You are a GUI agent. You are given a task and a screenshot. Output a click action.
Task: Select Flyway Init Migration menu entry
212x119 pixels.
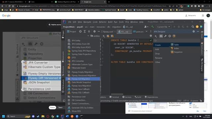83,79
